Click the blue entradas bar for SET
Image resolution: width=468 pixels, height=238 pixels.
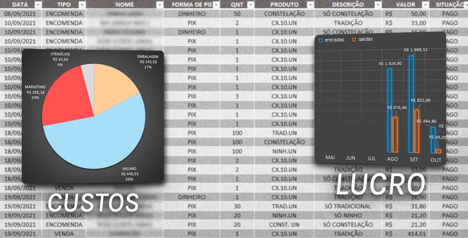click(411, 104)
